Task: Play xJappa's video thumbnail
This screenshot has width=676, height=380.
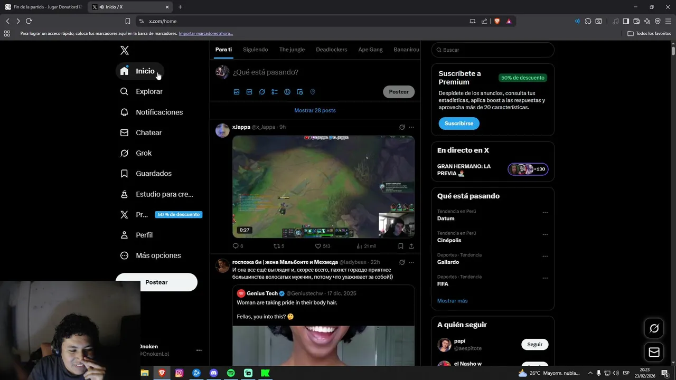Action: click(323, 186)
